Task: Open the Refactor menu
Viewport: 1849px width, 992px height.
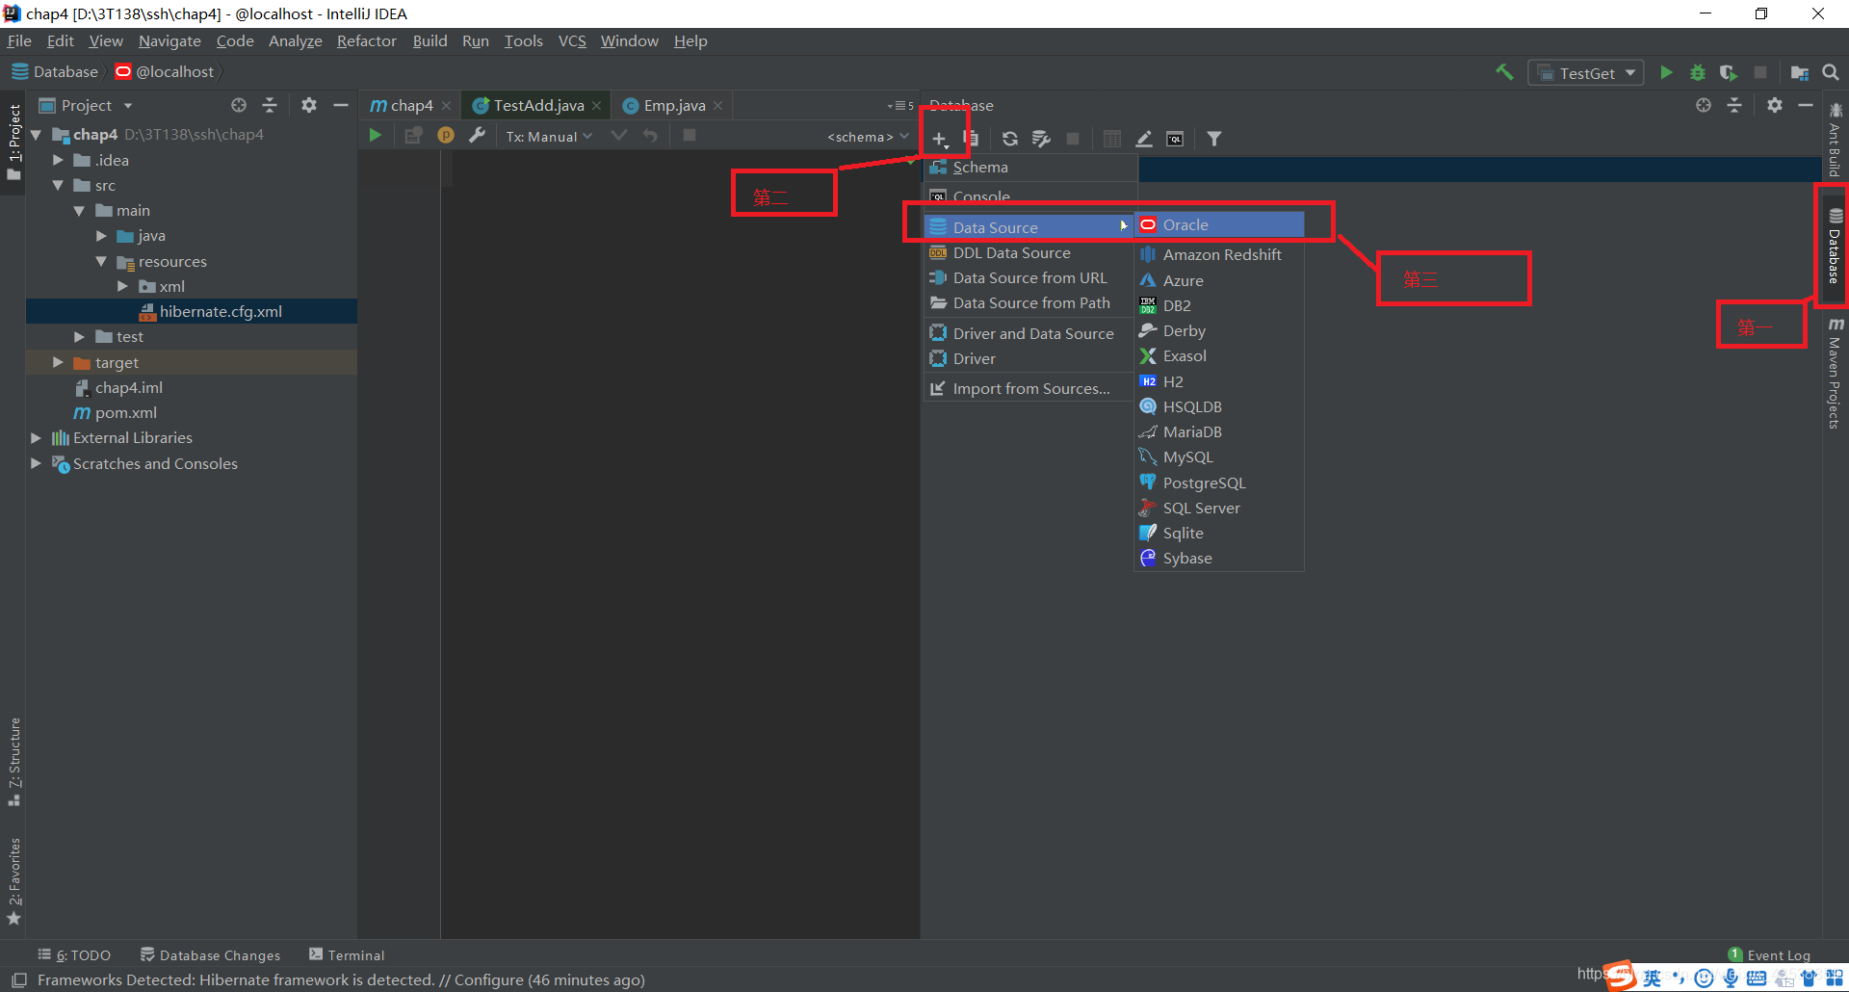Action: (x=366, y=40)
